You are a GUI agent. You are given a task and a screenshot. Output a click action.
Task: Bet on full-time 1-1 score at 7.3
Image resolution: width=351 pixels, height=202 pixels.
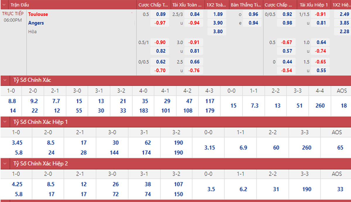tap(254, 106)
